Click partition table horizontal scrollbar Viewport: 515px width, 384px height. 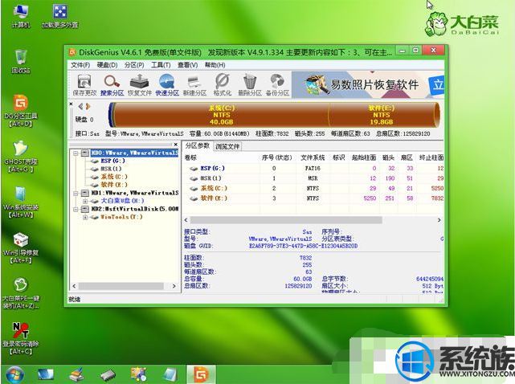(x=286, y=220)
